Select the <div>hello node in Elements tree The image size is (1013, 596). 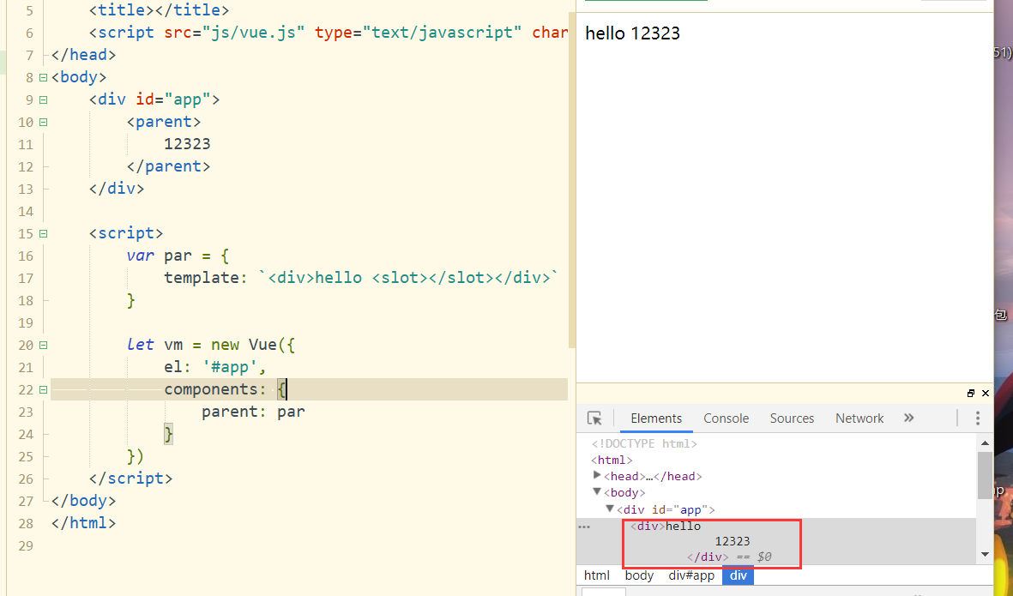(666, 527)
